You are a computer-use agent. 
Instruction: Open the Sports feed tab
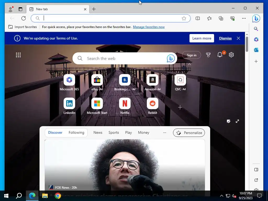click(114, 132)
